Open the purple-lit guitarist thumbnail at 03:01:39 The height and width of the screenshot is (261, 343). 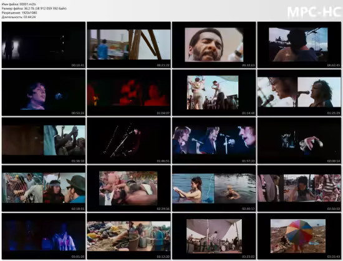tap(44, 236)
